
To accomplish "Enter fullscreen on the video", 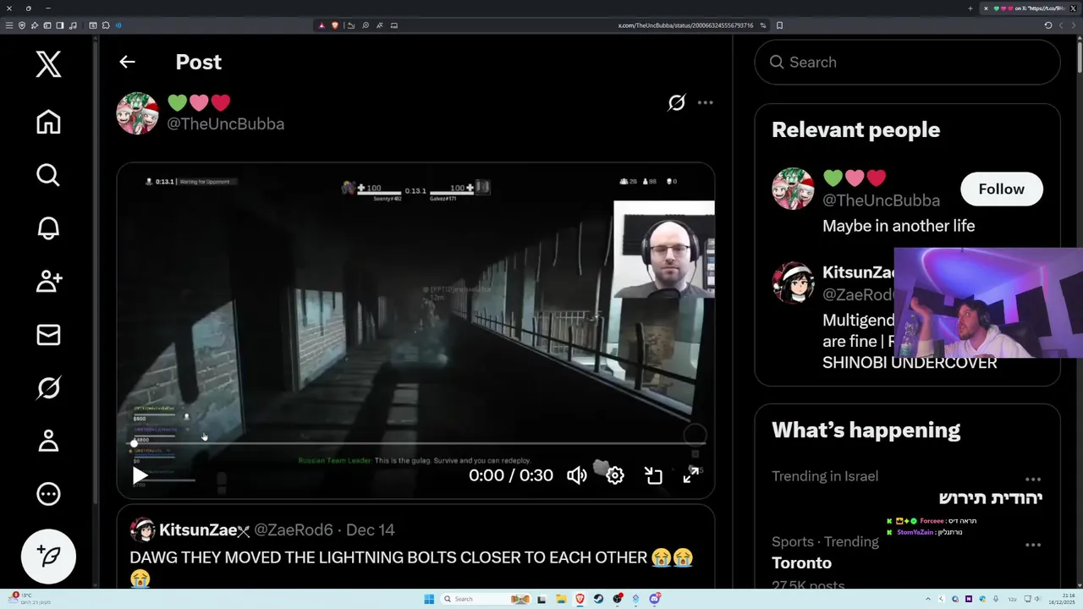I will (x=691, y=475).
